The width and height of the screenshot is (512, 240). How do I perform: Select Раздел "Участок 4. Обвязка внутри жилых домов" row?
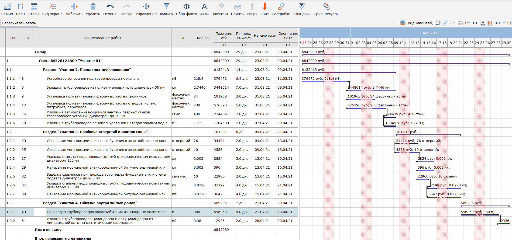click(x=149, y=203)
